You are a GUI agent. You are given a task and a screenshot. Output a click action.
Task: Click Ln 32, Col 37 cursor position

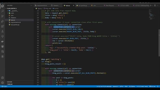104,86
